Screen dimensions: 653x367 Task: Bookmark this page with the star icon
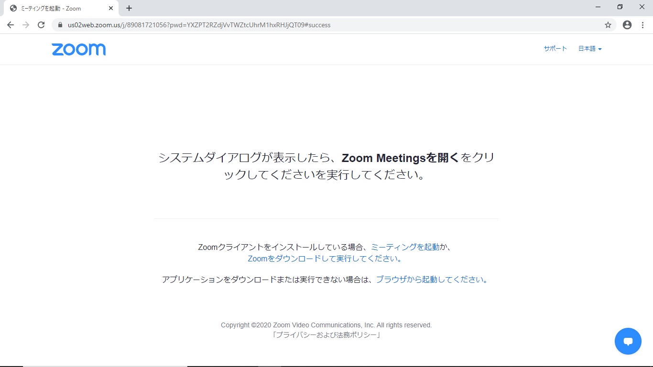pyautogui.click(x=608, y=25)
